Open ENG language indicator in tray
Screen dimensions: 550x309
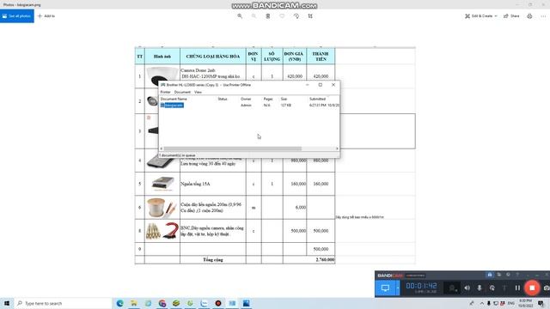[x=511, y=303]
